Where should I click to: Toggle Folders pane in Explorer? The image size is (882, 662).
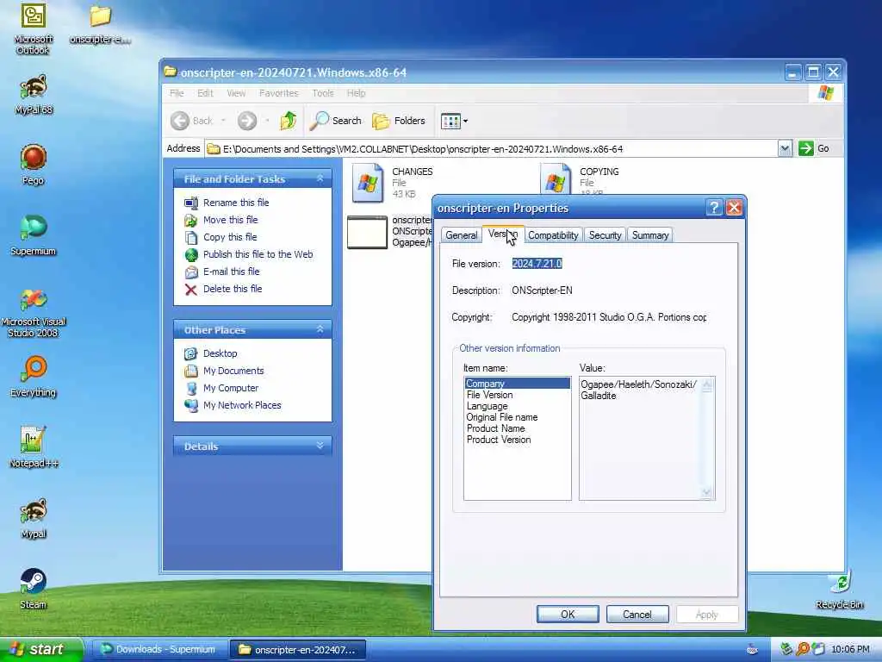point(399,121)
